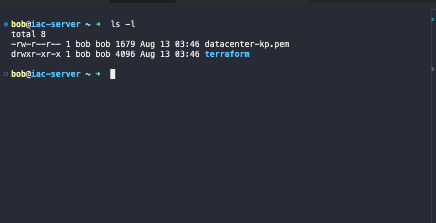
Task: Click the 'total 8' output line
Action: 28,34
